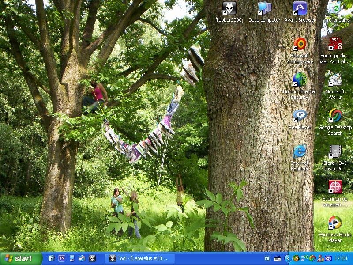Image resolution: width=353 pixels, height=265 pixels.
Task: Click the quick launch icon between Show Desktop and foobar2000
Action: pos(82,258)
